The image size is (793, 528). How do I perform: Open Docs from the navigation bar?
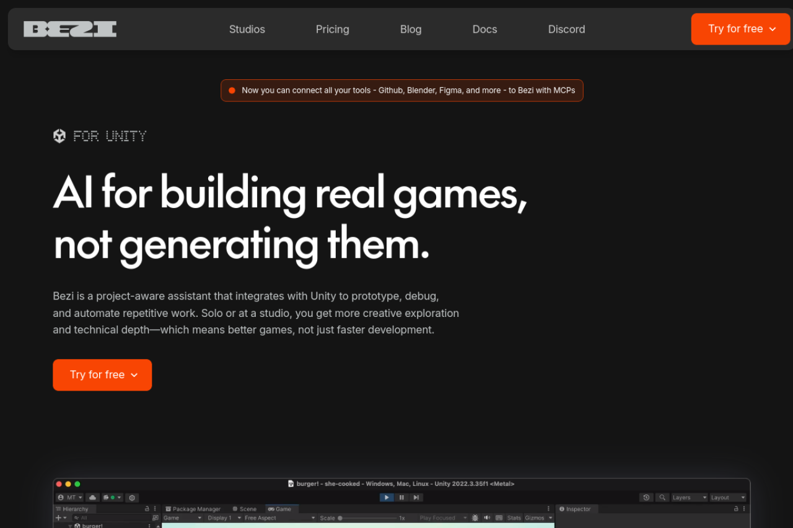(484, 29)
